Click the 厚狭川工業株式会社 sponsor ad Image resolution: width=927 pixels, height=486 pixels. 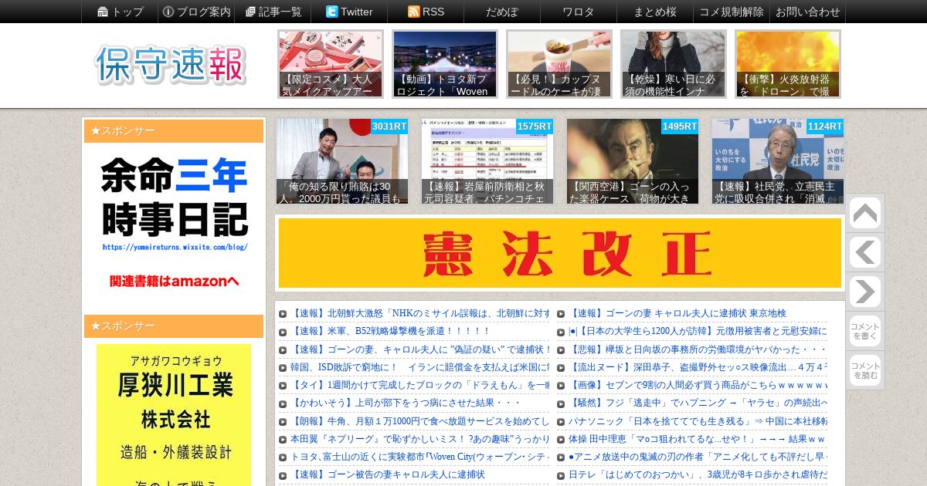click(x=174, y=415)
